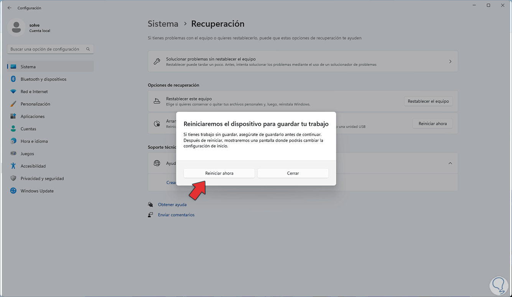Click the Opciones de recuperación label
The height and width of the screenshot is (297, 512).
[173, 85]
